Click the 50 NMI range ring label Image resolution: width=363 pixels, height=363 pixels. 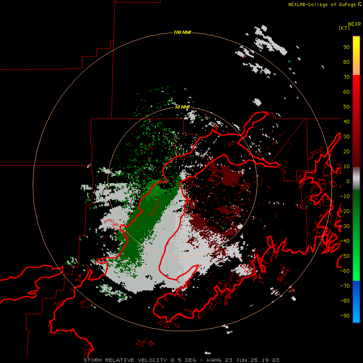pyautogui.click(x=182, y=107)
